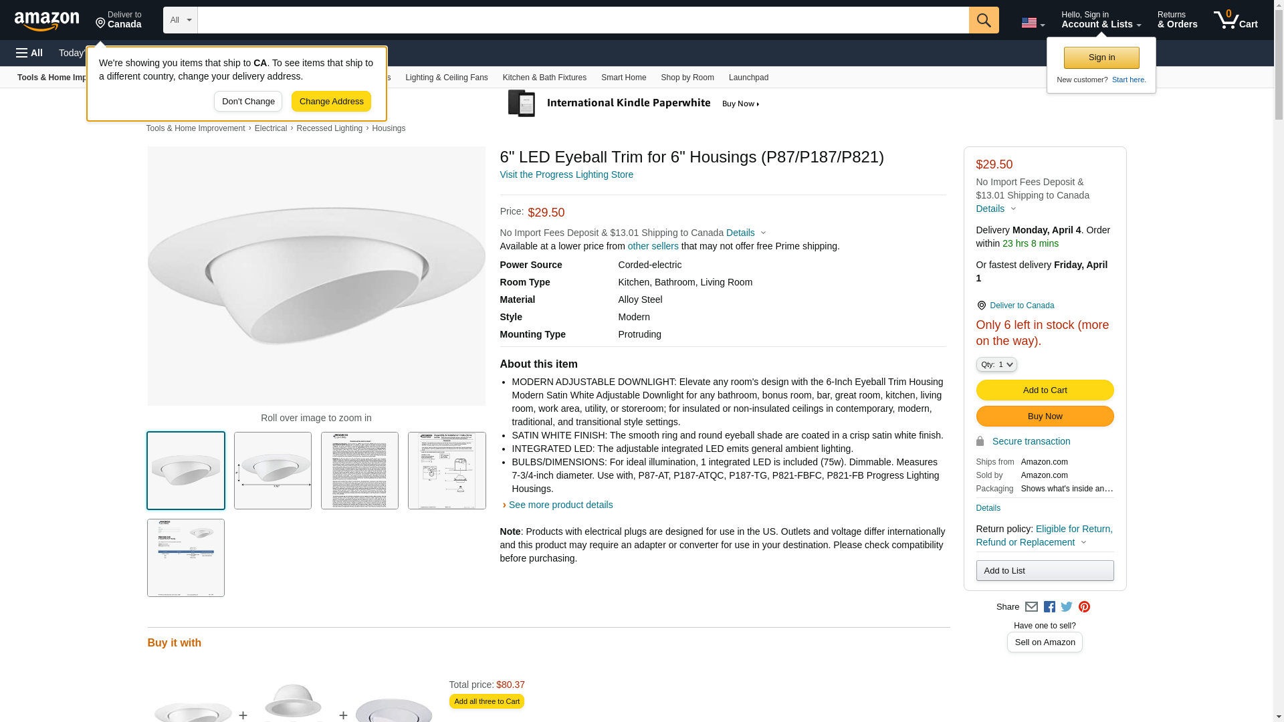Expand See more product details
1284x722 pixels.
560,505
